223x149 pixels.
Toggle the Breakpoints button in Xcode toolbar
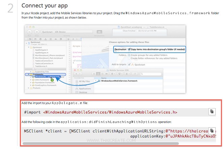click(x=99, y=32)
